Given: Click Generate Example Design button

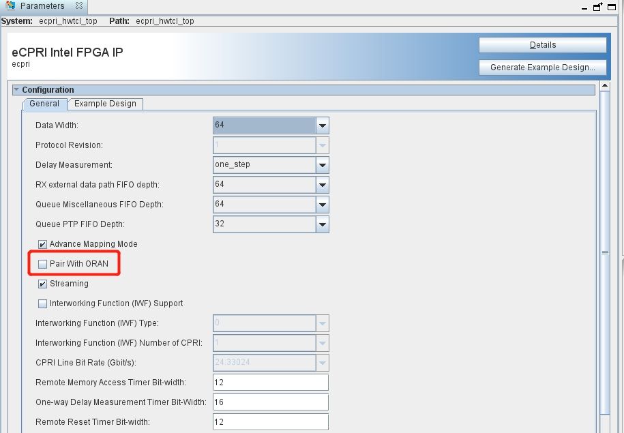Looking at the screenshot, I should tap(542, 68).
